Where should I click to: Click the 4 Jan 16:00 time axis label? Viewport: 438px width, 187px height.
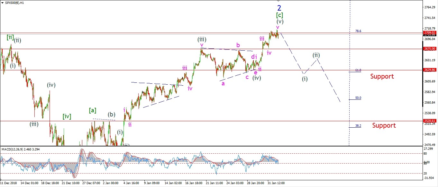pos(131,183)
